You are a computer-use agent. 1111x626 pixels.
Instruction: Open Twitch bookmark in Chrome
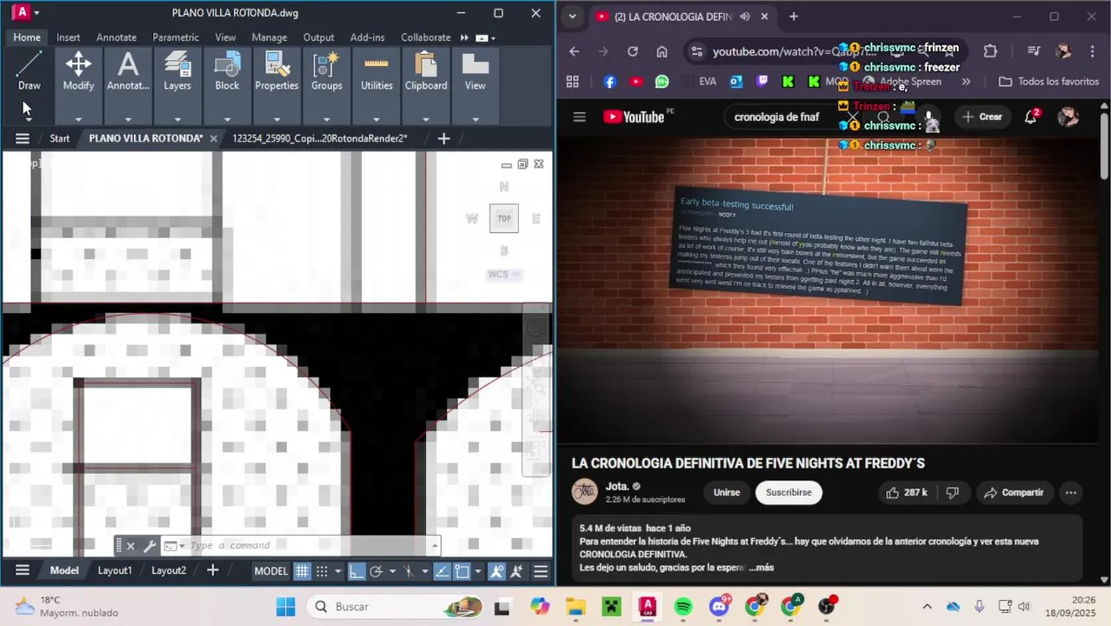click(x=762, y=82)
